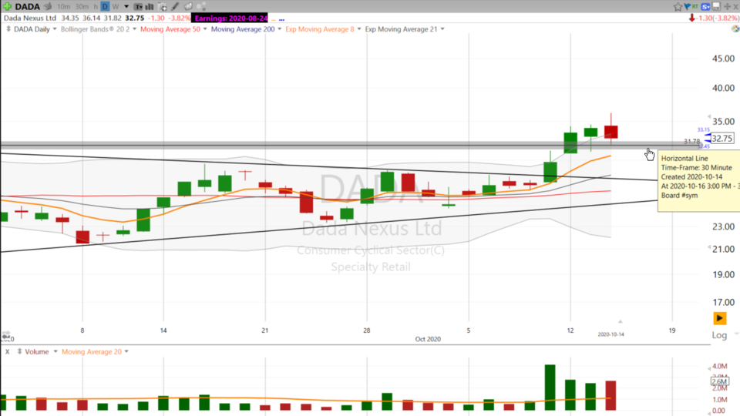740x416 pixels.
Task: Click the green plus add-symbol icon
Action: [7, 7]
